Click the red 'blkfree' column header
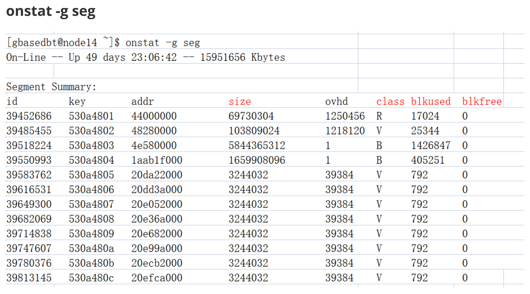Image resolution: width=530 pixels, height=294 pixels. (x=482, y=101)
